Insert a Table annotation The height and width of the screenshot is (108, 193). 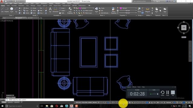pyautogui.click(x=62, y=13)
